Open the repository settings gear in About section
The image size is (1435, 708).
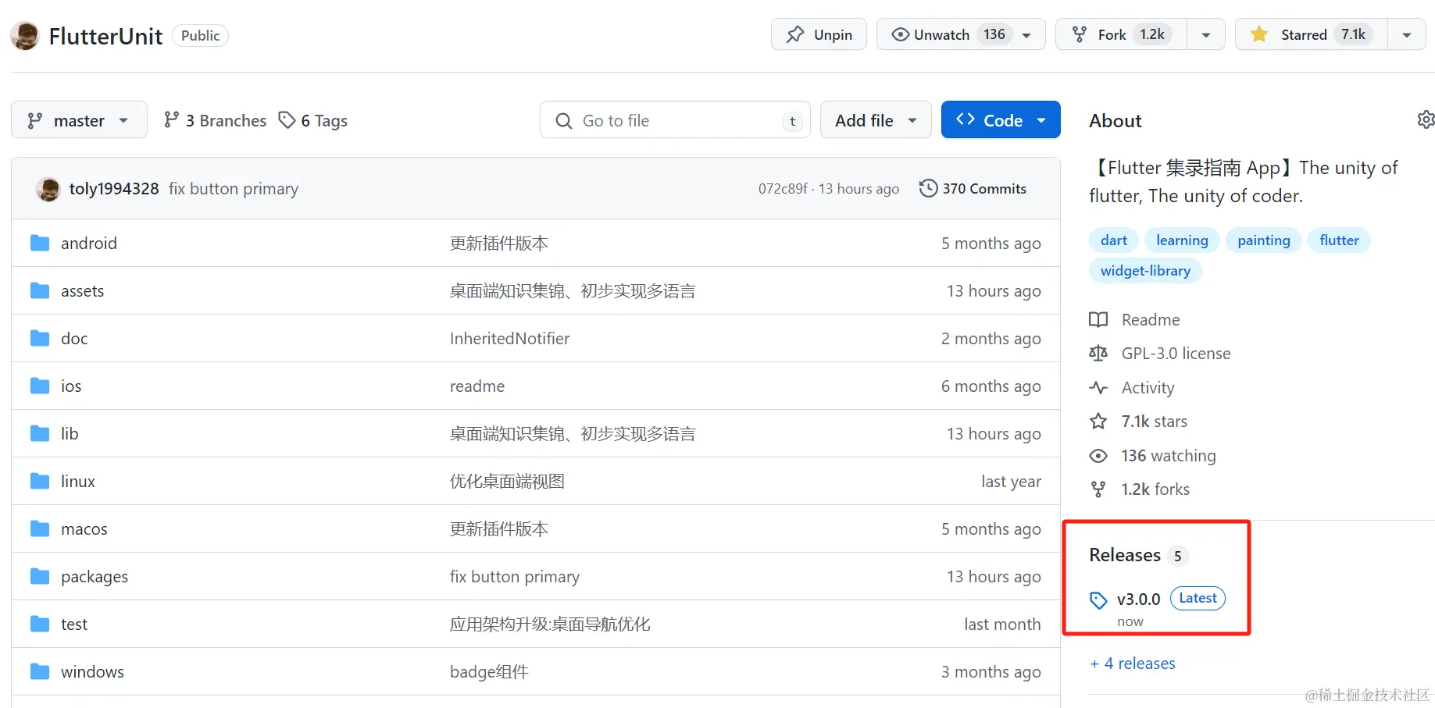[1426, 119]
